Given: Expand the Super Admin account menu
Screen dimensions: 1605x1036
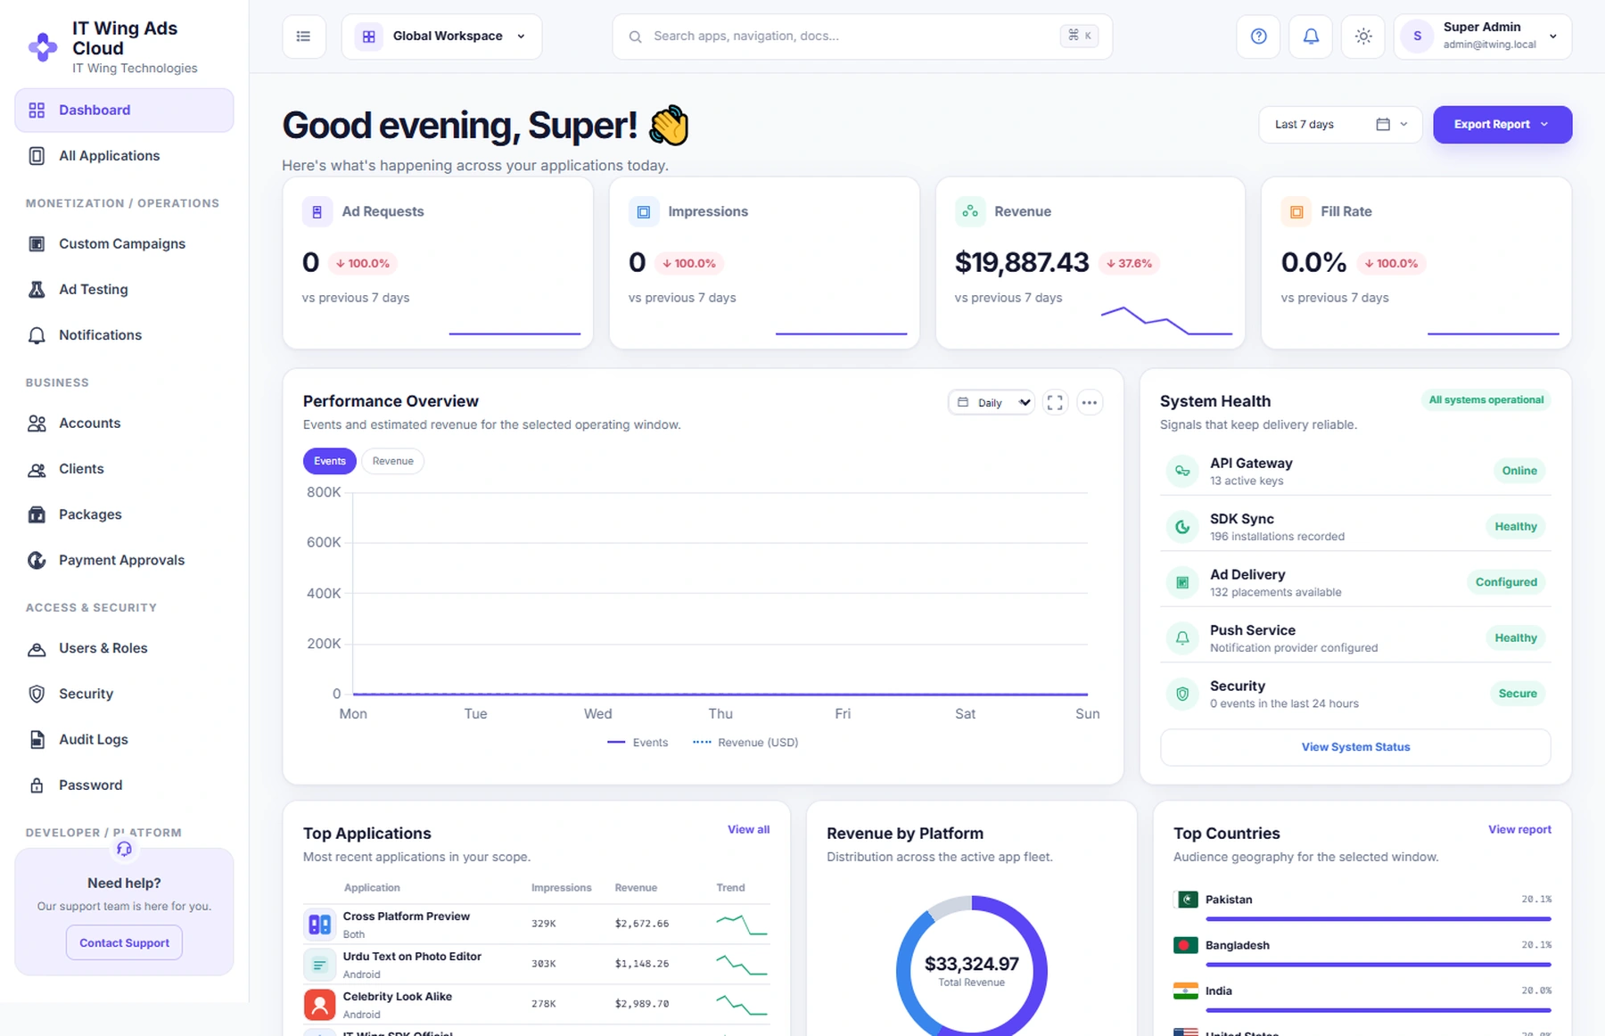Looking at the screenshot, I should click(1483, 37).
